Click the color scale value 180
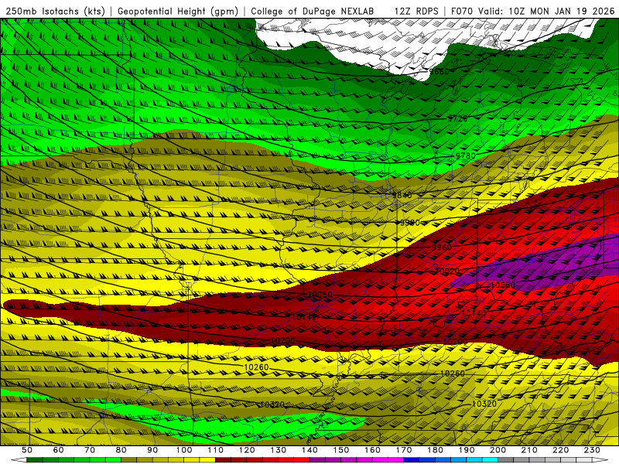Screen dimensions: 619x464 (x=435, y=450)
